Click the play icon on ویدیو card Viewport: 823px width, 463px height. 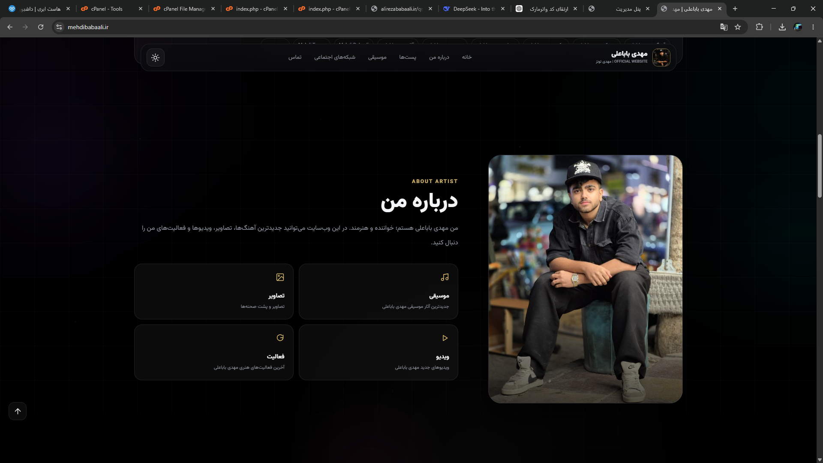pos(445,338)
